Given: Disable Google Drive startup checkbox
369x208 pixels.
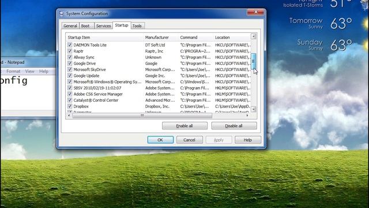Looking at the screenshot, I should (70, 63).
